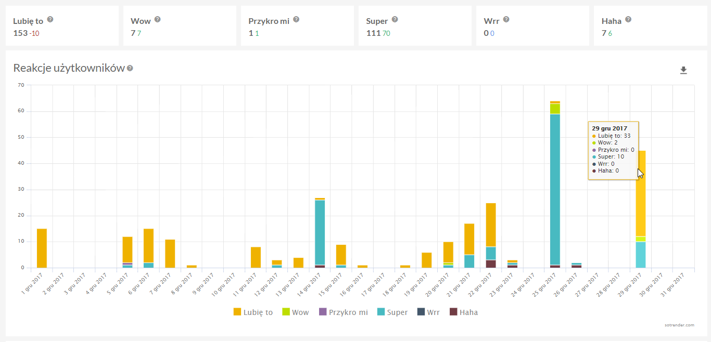Click the Super stat card value 111
Viewport: 711px width, 342px height.
coord(373,33)
